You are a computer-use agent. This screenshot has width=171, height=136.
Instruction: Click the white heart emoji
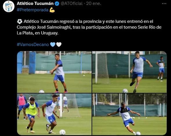pos(59,45)
